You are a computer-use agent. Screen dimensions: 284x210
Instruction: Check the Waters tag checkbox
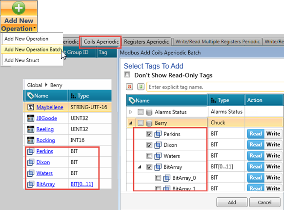(x=149, y=156)
